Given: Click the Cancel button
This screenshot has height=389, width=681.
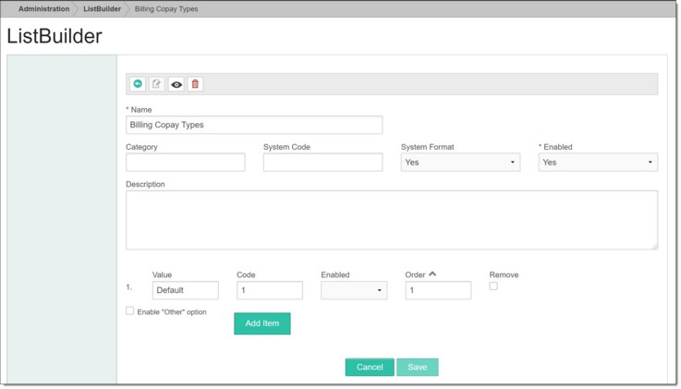Looking at the screenshot, I should click(x=370, y=367).
